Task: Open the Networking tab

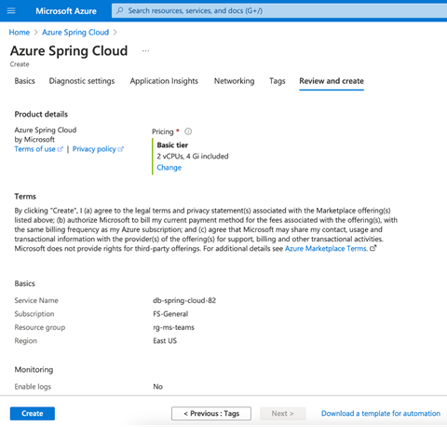Action: pos(235,81)
